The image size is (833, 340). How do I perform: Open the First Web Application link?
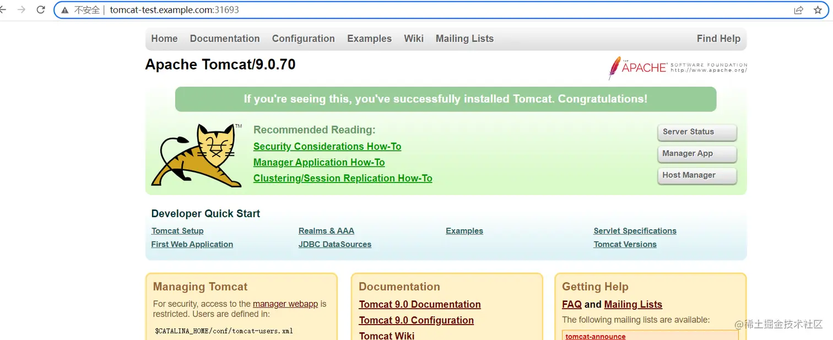pyautogui.click(x=192, y=244)
